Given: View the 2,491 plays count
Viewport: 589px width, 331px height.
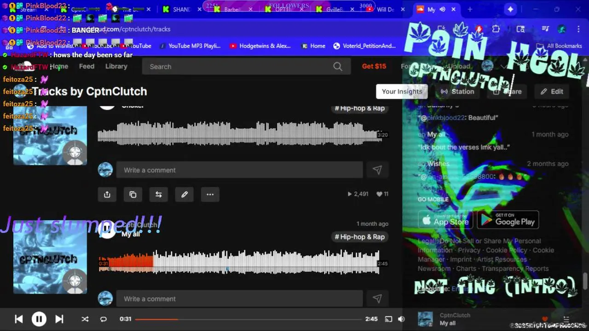Looking at the screenshot, I should (x=358, y=194).
